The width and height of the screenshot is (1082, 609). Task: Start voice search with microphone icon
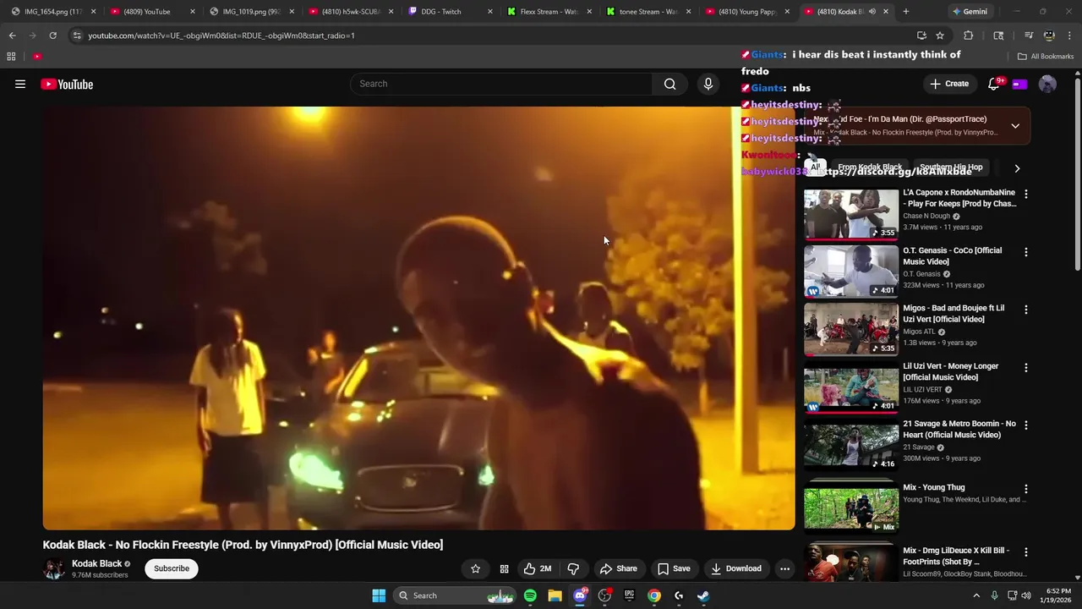coord(708,84)
